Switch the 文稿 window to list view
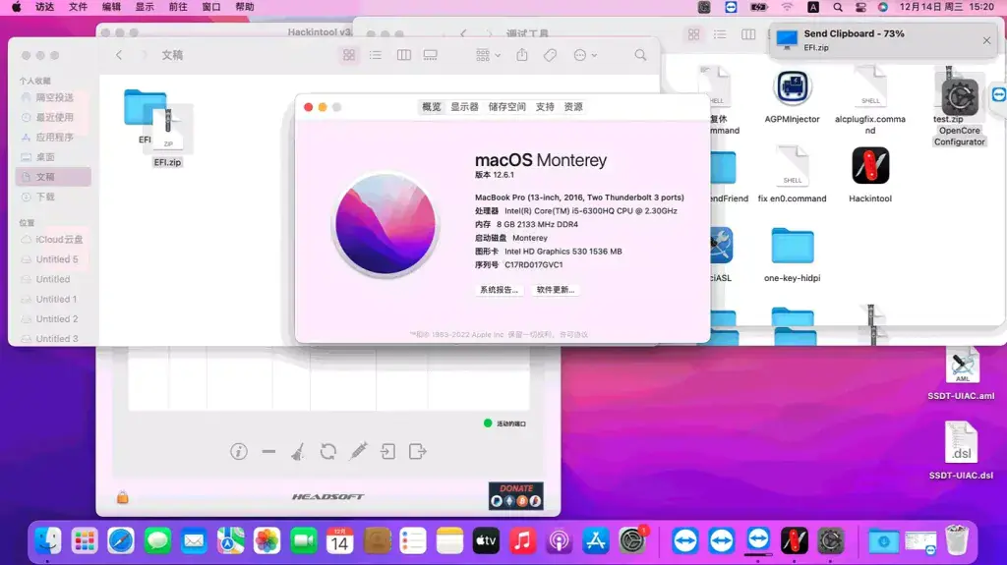The image size is (1007, 565). click(x=376, y=55)
